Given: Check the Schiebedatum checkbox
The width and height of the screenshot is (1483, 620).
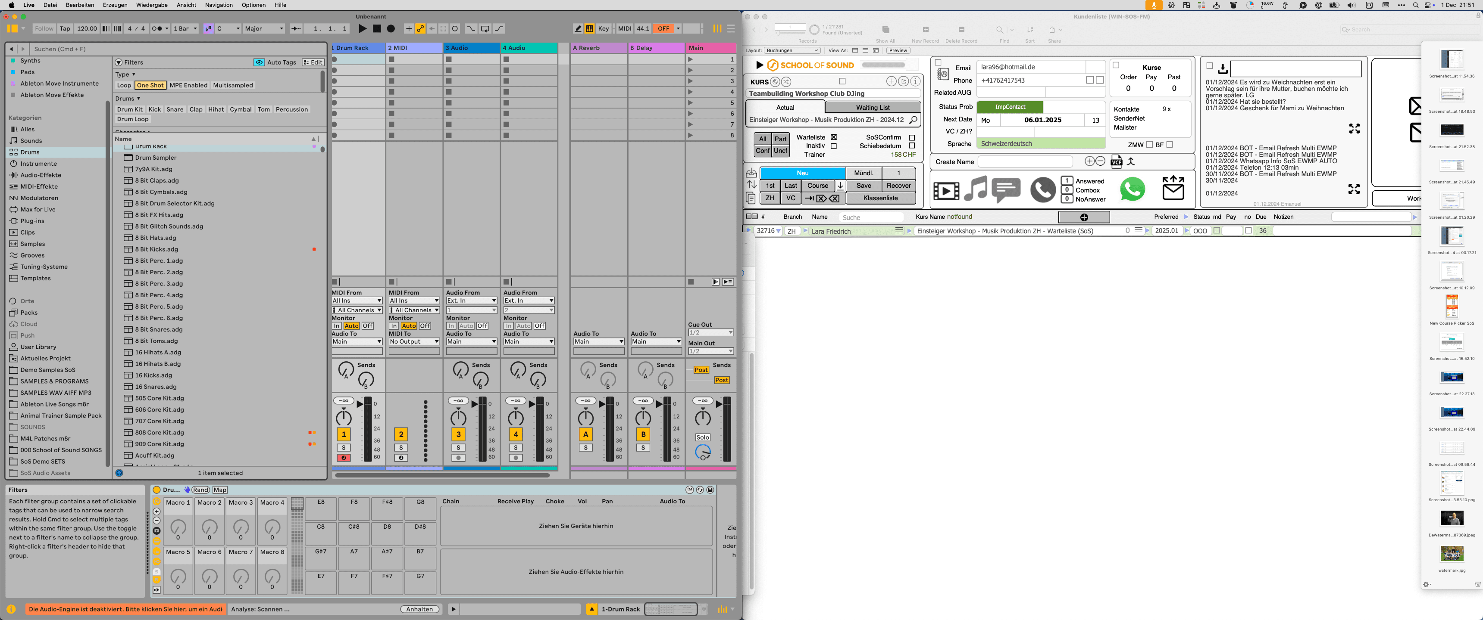Looking at the screenshot, I should click(912, 146).
